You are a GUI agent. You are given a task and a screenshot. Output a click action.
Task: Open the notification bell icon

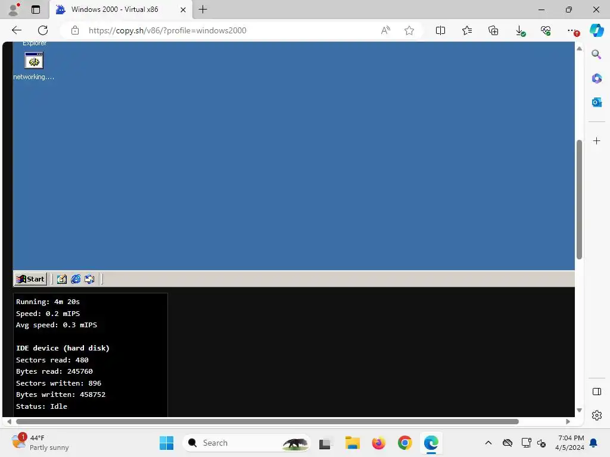click(594, 443)
